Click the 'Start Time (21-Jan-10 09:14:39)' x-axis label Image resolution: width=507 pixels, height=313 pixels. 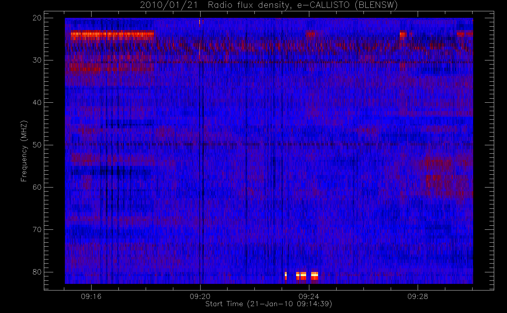point(269,304)
